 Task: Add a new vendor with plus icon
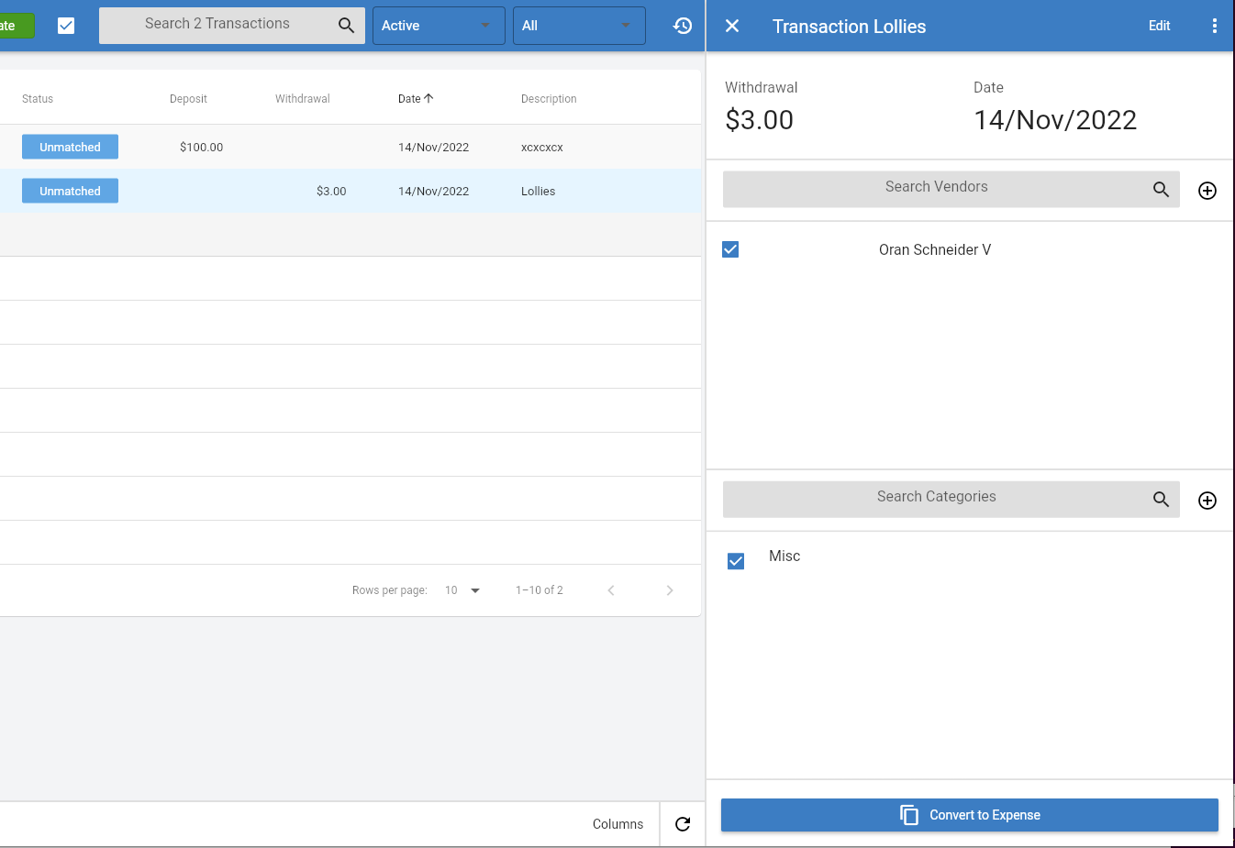click(x=1207, y=191)
